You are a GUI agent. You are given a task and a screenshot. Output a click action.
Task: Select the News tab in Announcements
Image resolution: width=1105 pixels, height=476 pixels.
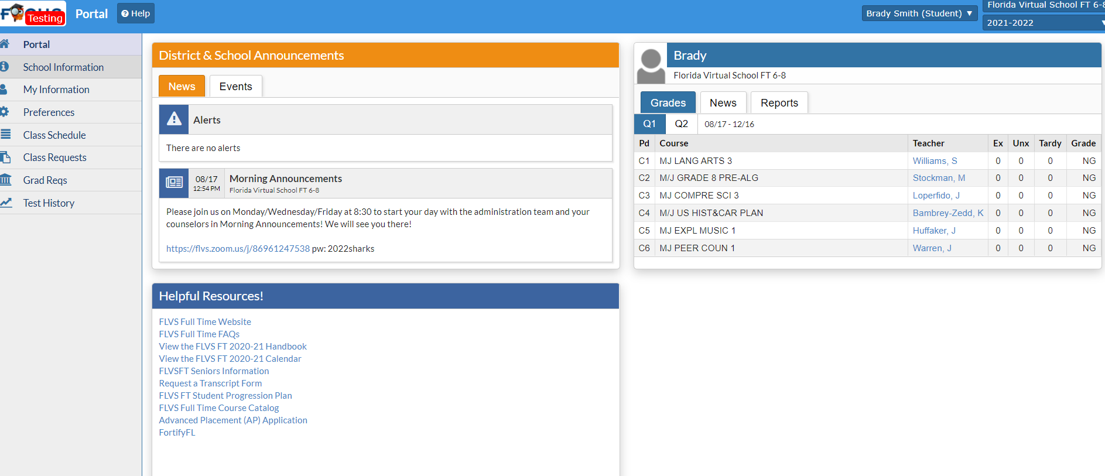click(182, 86)
